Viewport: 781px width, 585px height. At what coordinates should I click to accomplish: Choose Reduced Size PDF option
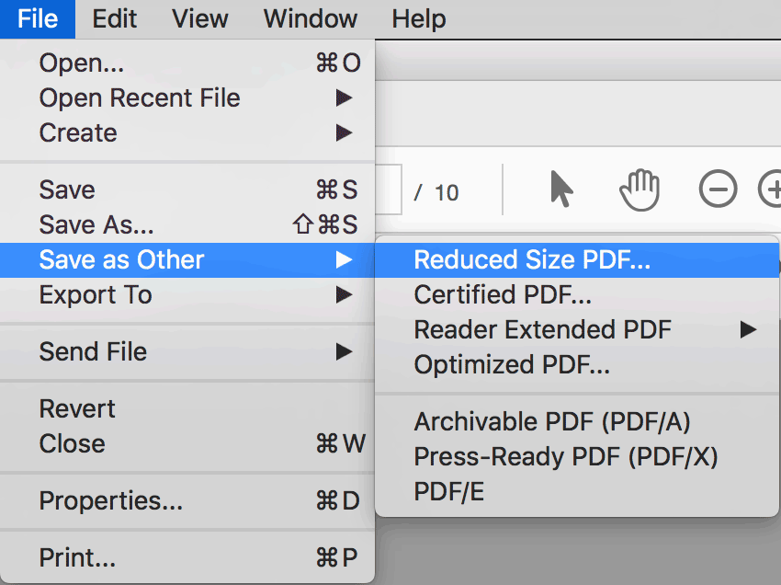pyautogui.click(x=577, y=259)
